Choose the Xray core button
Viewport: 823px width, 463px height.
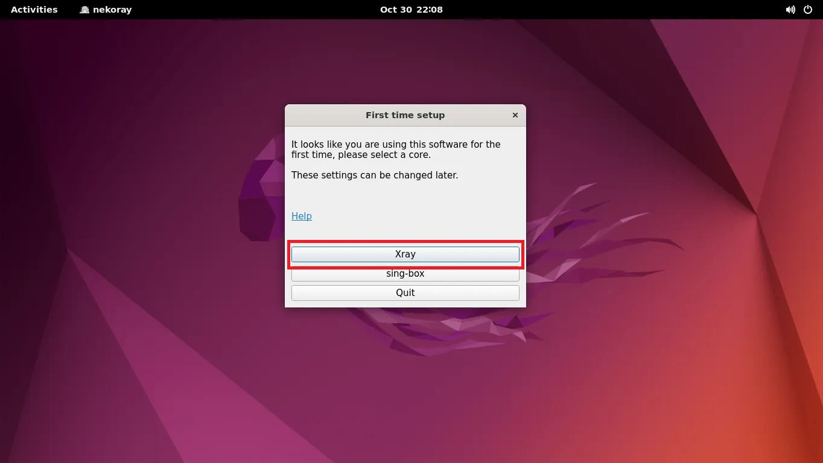405,254
